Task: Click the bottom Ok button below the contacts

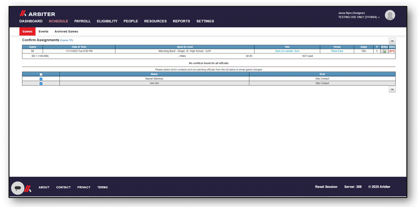Action: click(x=392, y=90)
